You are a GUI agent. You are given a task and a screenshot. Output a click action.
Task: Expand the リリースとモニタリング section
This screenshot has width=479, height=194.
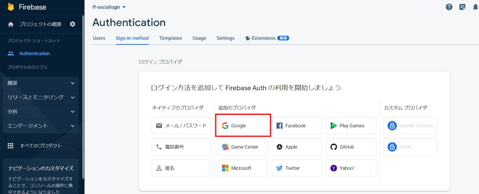(x=41, y=97)
